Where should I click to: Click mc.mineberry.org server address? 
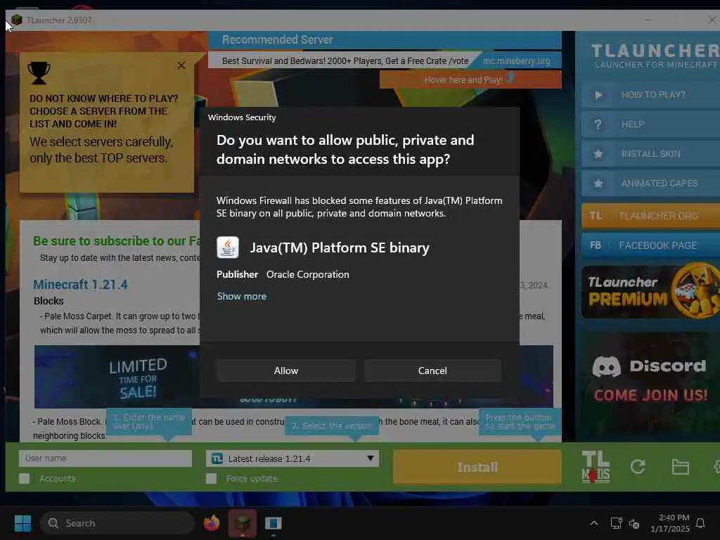click(x=517, y=61)
